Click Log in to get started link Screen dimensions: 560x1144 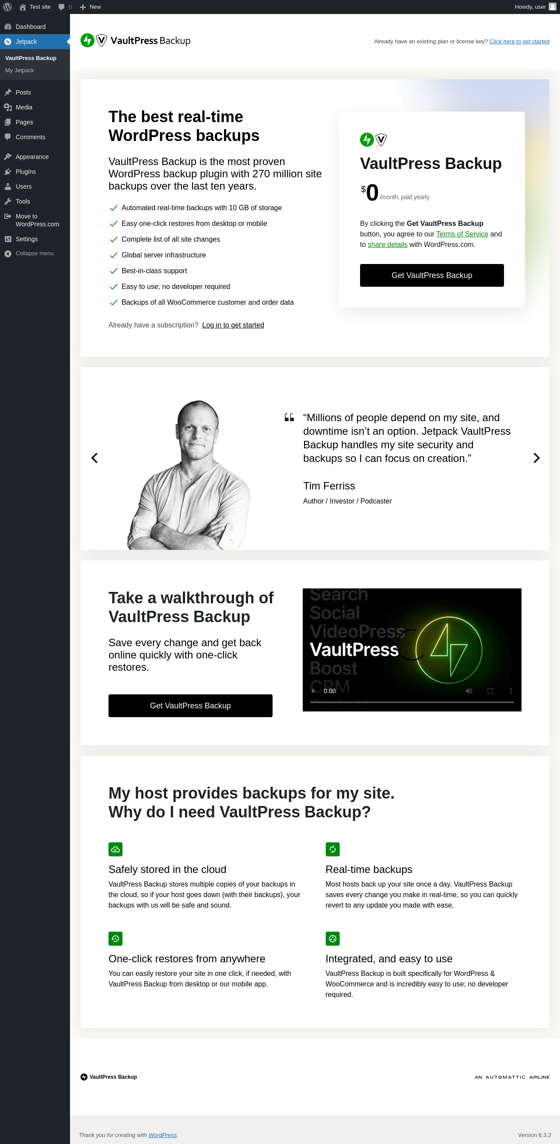point(232,325)
